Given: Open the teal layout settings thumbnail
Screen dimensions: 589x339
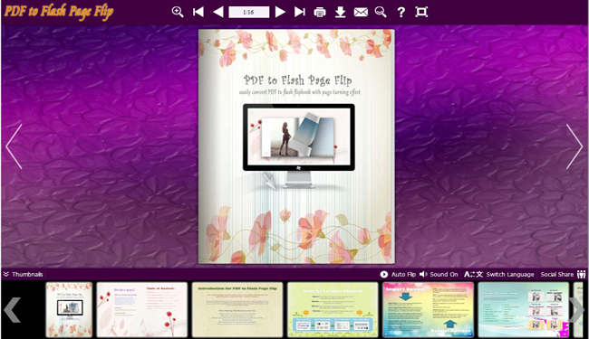Looking at the screenshot, I should [524, 310].
